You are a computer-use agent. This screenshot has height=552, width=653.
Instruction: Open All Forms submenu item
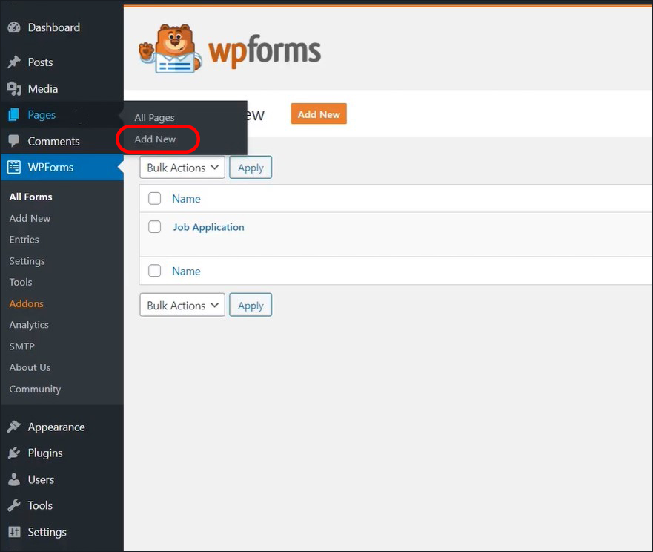31,197
